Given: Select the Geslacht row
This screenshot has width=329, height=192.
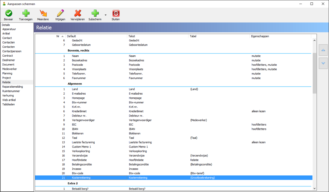Looking at the screenshot, I should (x=173, y=40).
